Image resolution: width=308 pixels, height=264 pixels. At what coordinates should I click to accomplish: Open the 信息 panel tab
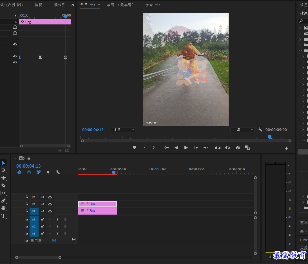[x=304, y=5]
